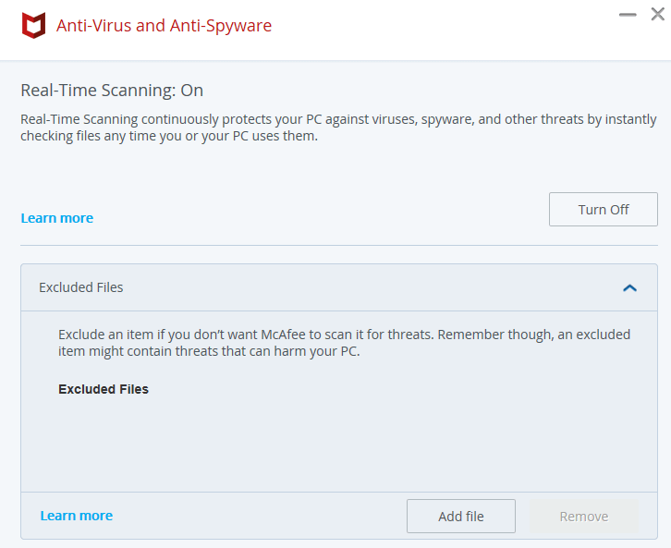Collapse Excluded Files using the blue chevron

[x=629, y=288]
